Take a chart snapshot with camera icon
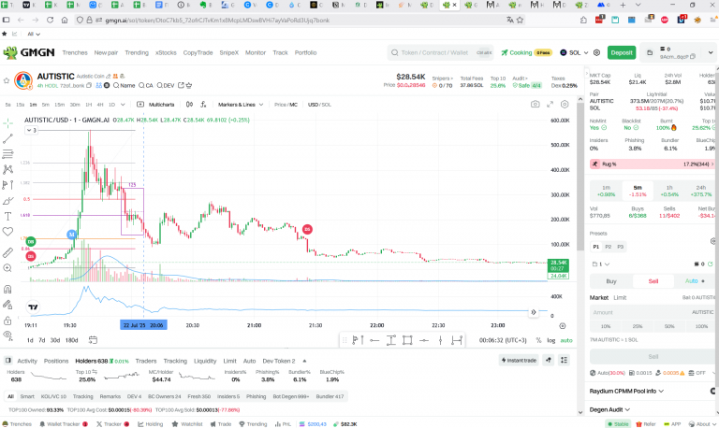 pos(536,105)
